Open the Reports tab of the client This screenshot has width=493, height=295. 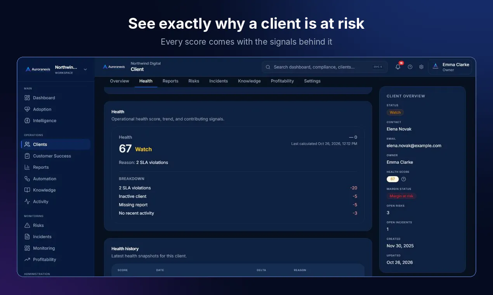170,81
